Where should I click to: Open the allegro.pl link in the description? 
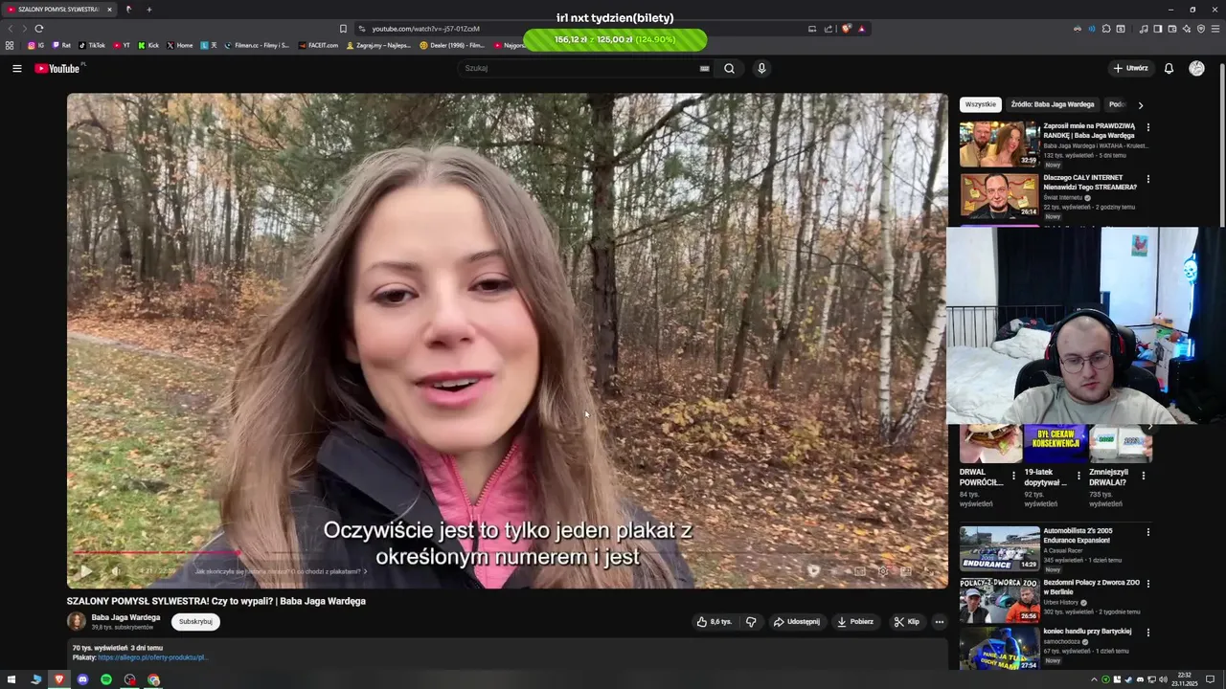tap(152, 657)
